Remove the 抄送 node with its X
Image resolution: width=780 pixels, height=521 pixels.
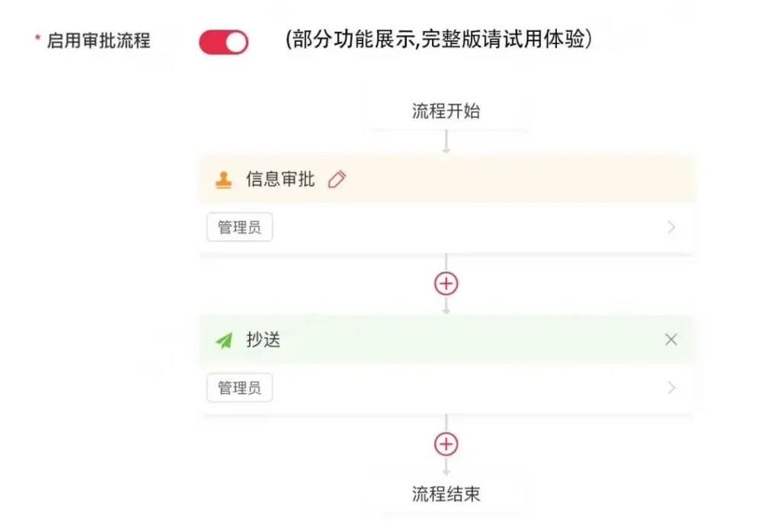pyautogui.click(x=671, y=339)
